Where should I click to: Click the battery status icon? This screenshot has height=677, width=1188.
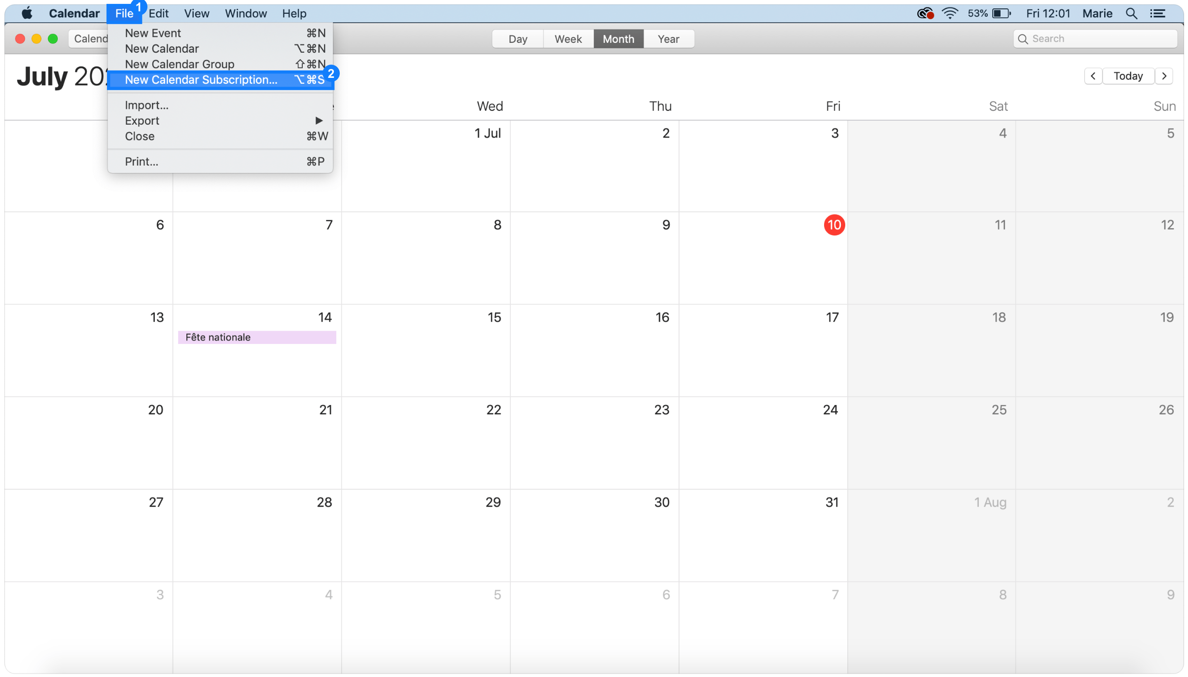pos(1001,13)
